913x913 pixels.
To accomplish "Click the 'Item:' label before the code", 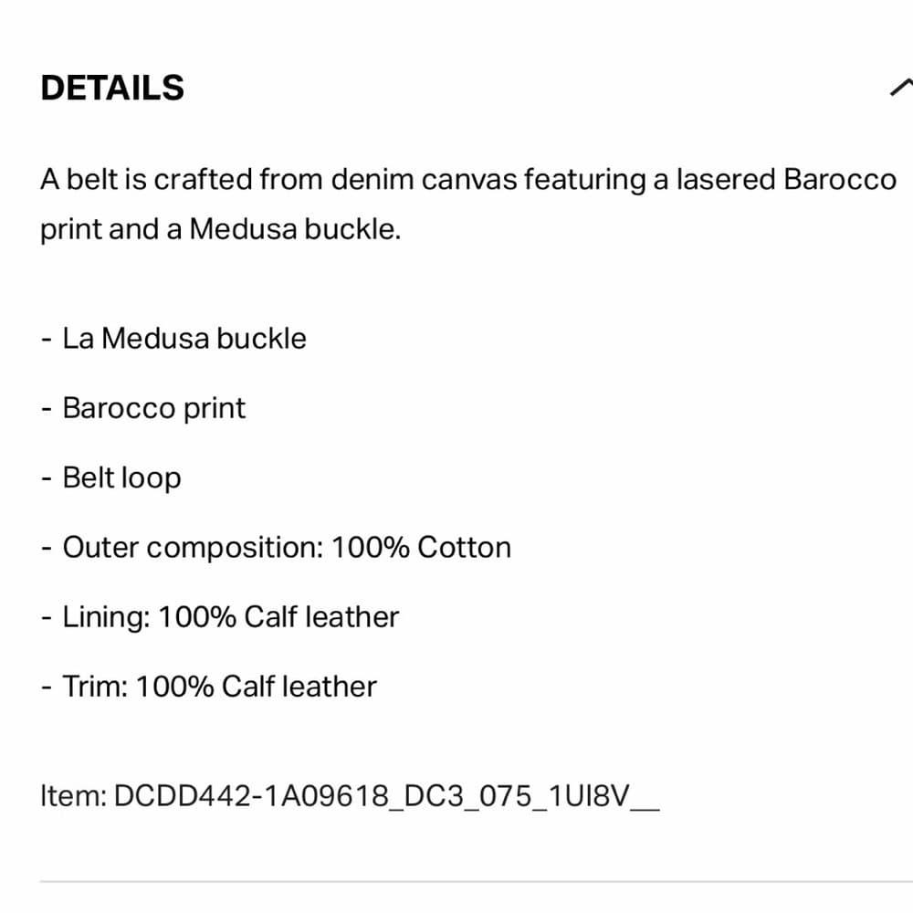I will coord(73,795).
